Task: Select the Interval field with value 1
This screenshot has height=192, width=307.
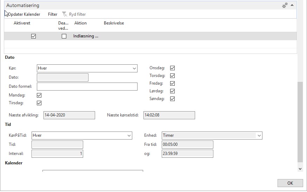Action: (57, 154)
